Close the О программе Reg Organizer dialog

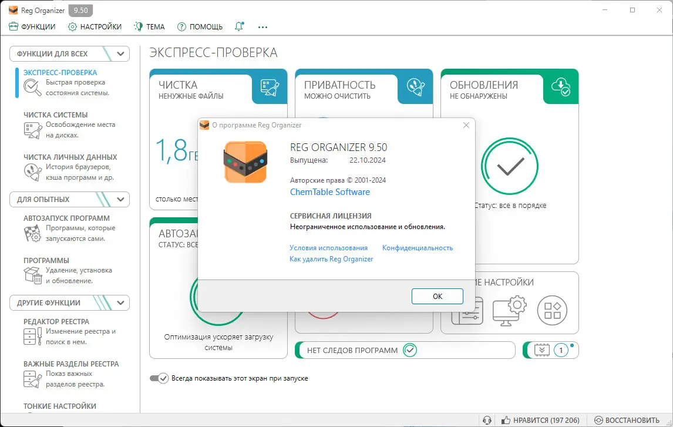click(x=466, y=125)
